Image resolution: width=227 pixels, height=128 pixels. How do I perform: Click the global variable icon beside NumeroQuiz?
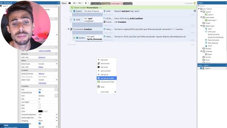[x=72, y=7]
